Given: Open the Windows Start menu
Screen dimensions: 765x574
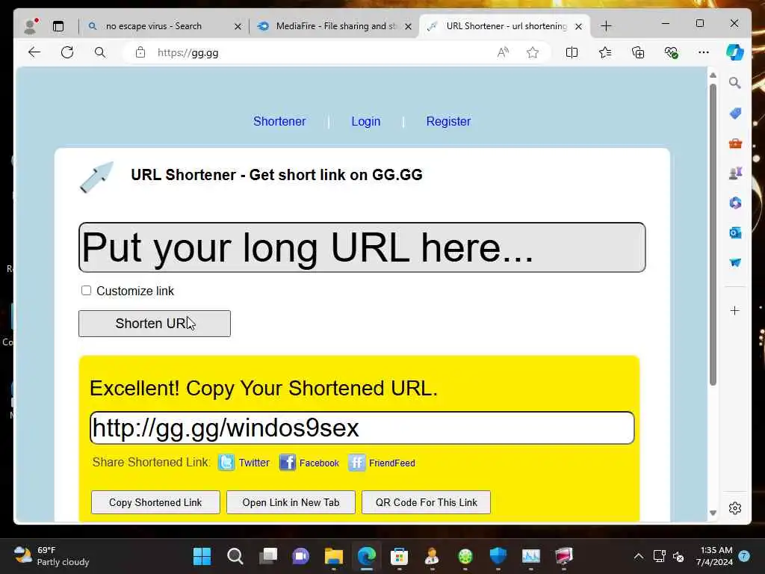Looking at the screenshot, I should point(202,556).
